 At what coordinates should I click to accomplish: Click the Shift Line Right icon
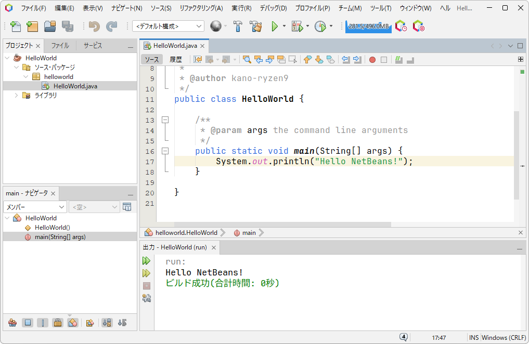point(357,60)
